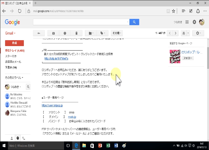Make a web note icon
This screenshot has height=150, width=209.
coord(191,11)
